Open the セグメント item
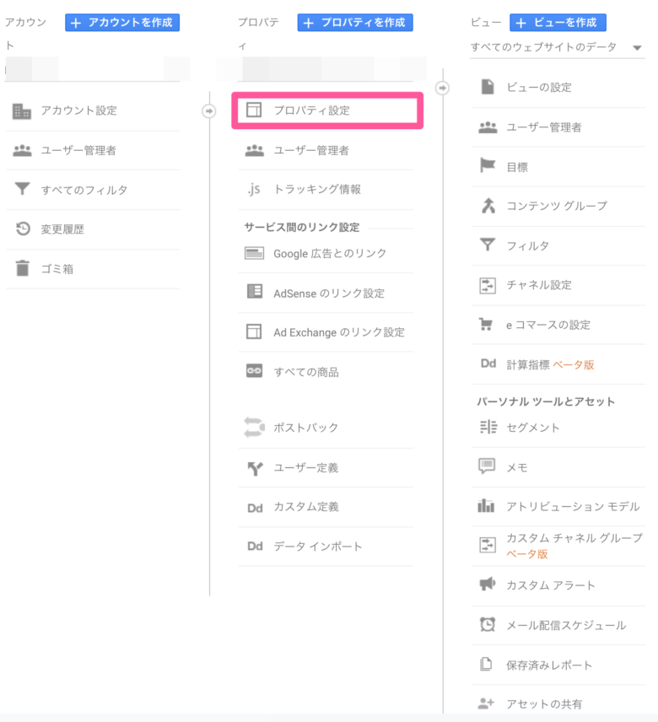The height and width of the screenshot is (722, 658). 558,428
